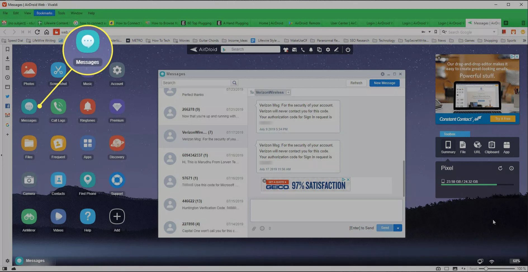528x272 pixels.
Task: Click the AirDroid toolbar power icon
Action: (348, 49)
